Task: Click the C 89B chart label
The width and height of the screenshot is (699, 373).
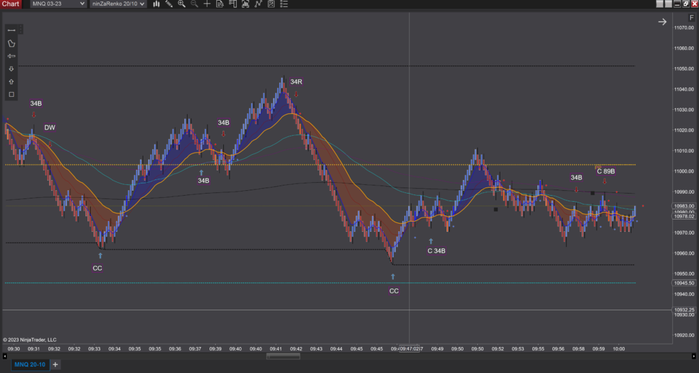Action: 606,171
